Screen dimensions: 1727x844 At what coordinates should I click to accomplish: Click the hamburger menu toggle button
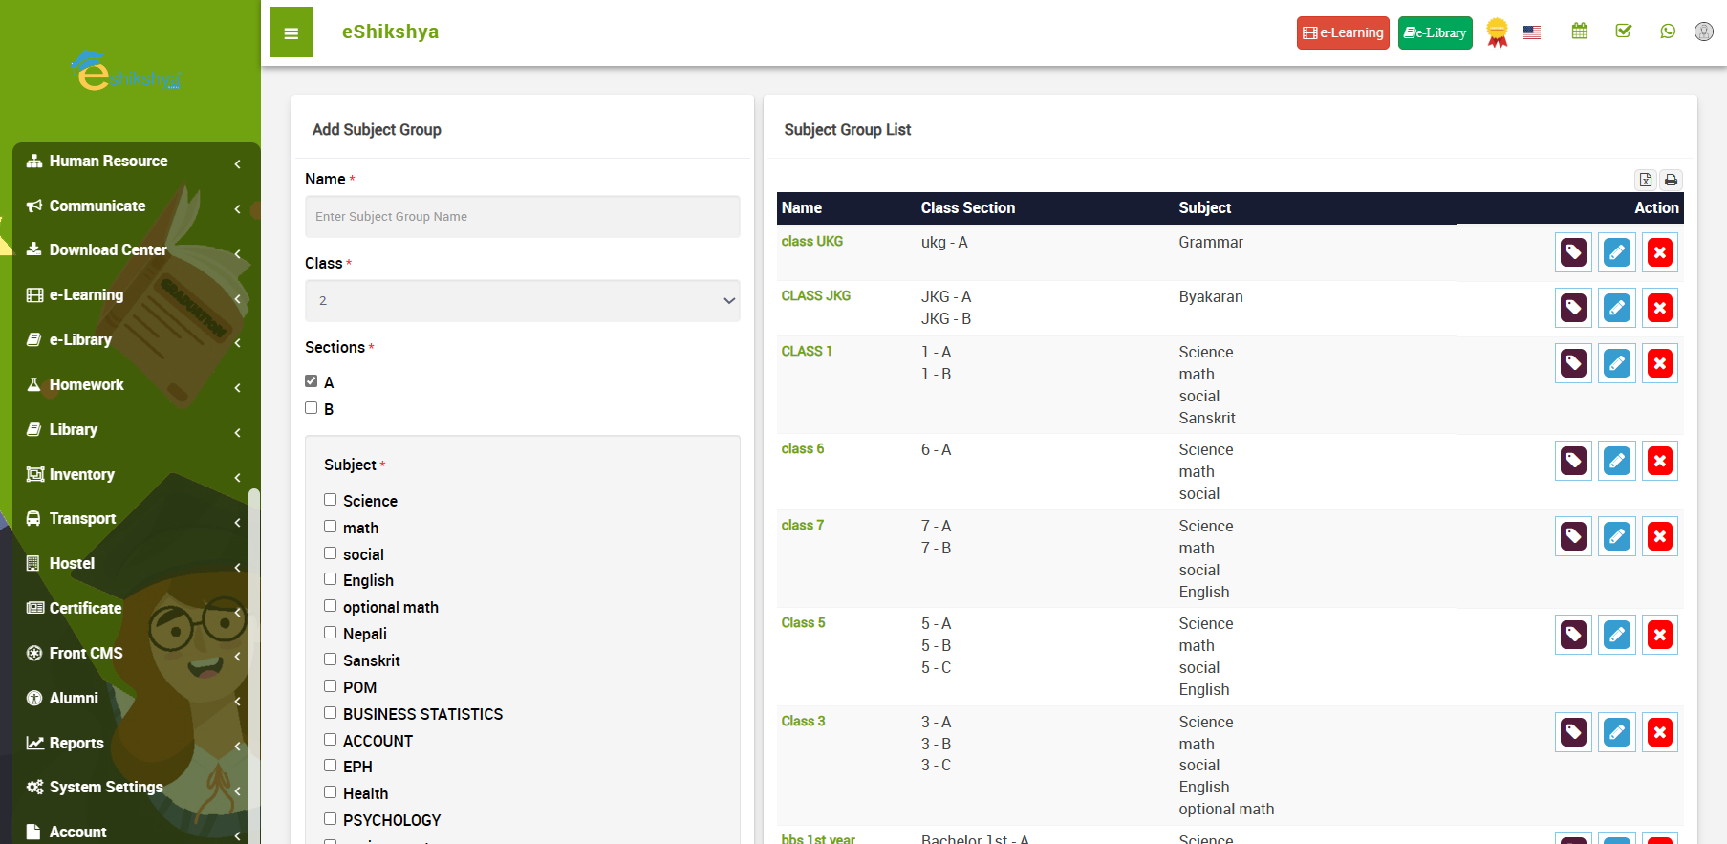(x=291, y=32)
